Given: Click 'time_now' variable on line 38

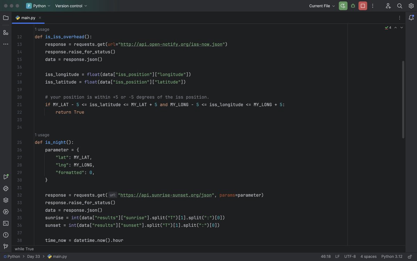Looking at the screenshot, I should tap(56, 240).
